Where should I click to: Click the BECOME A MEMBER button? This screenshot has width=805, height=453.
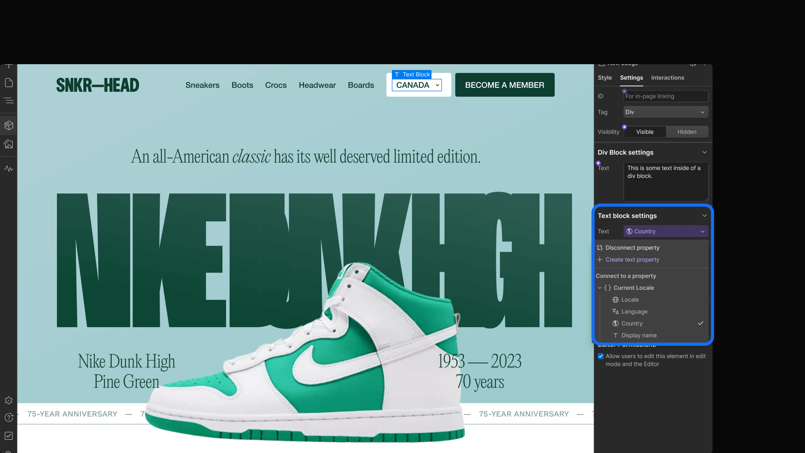(504, 85)
